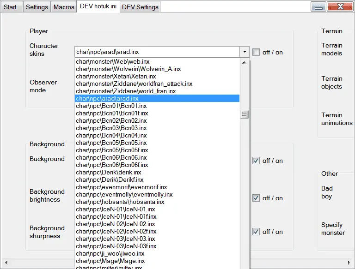The width and height of the screenshot is (355, 269).
Task: Expand the Character skins dropdown arrow
Action: (245, 52)
